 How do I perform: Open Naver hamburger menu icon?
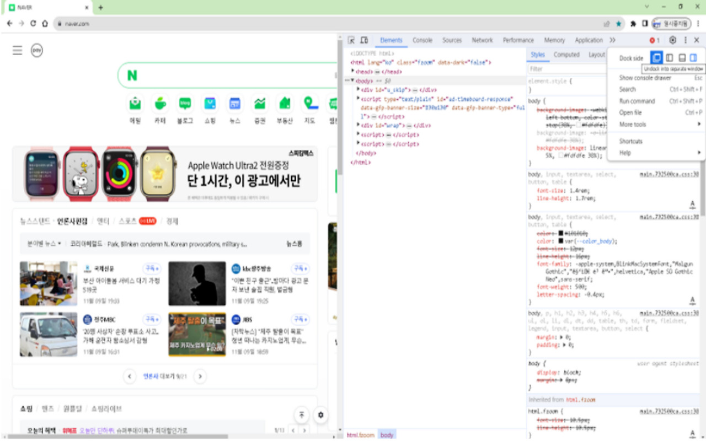click(18, 50)
